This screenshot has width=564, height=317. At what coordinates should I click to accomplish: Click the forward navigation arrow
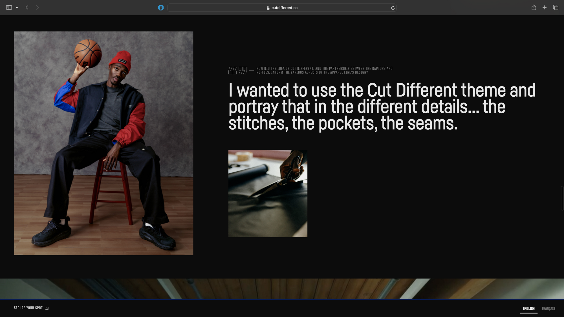[x=37, y=8]
